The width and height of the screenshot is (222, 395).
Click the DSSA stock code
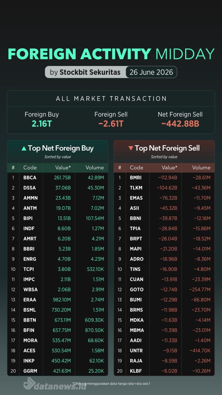[x=30, y=188]
